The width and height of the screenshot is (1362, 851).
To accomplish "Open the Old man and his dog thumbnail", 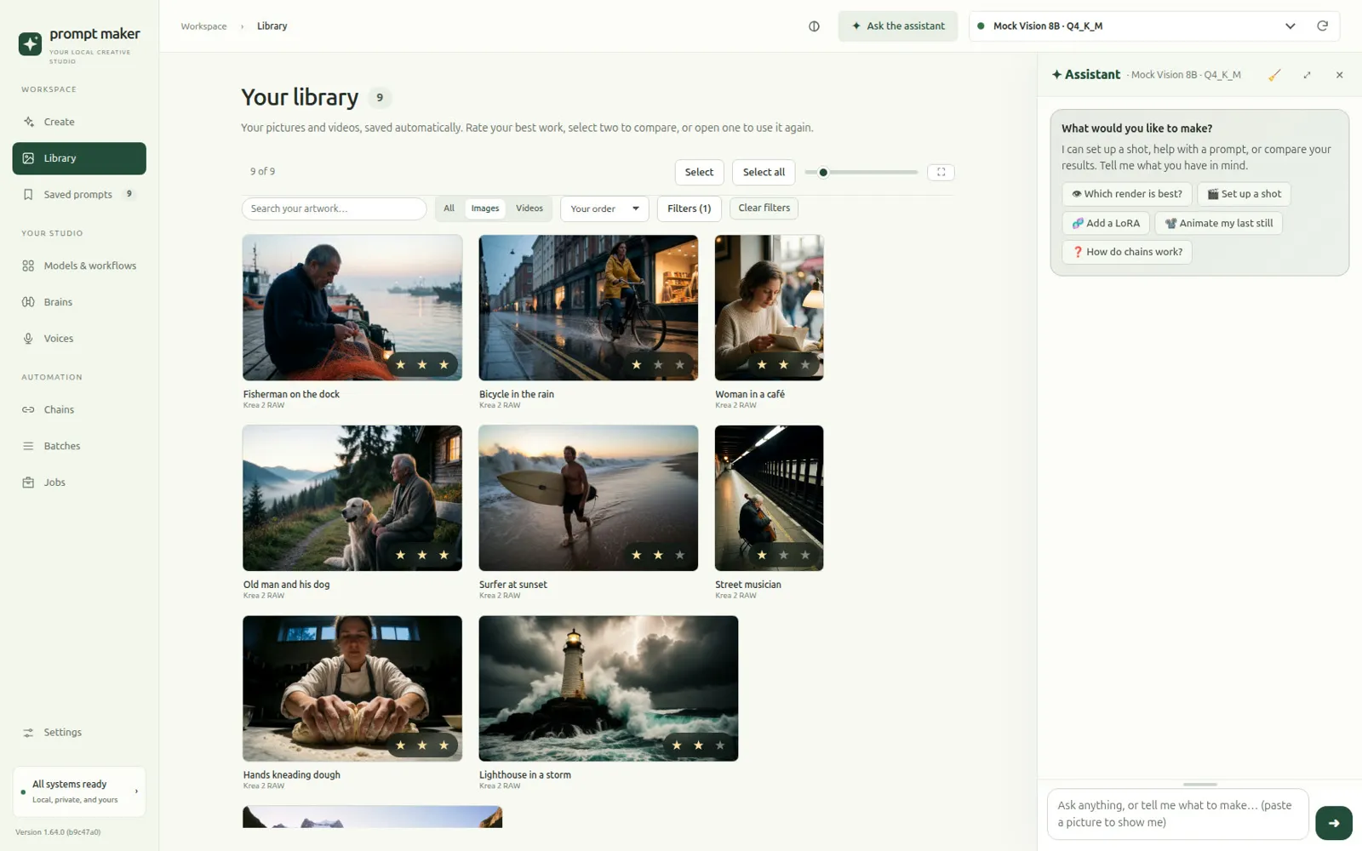I will [x=352, y=498].
